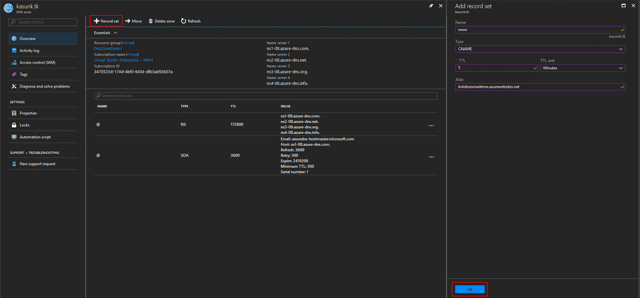Click the plus icon for Record set

click(x=97, y=21)
